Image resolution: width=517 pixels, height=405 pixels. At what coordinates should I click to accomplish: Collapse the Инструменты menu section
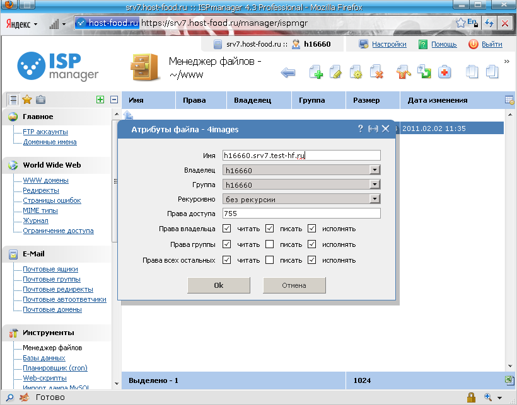click(x=57, y=333)
